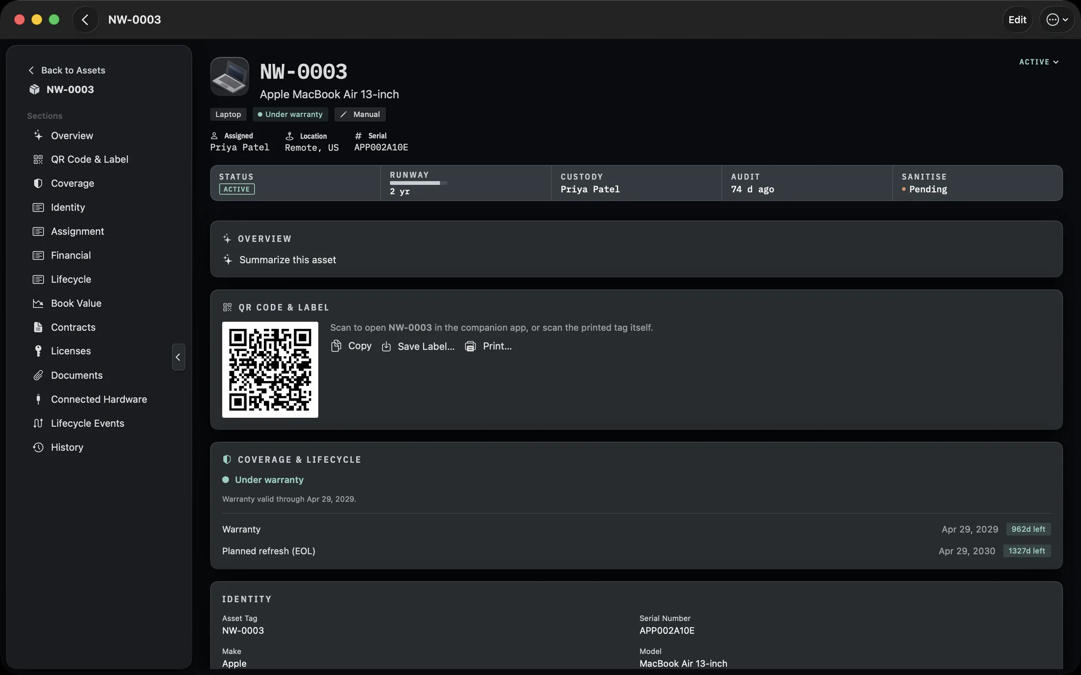
Task: Click the Lifecycle sidebar icon
Action: (x=38, y=279)
